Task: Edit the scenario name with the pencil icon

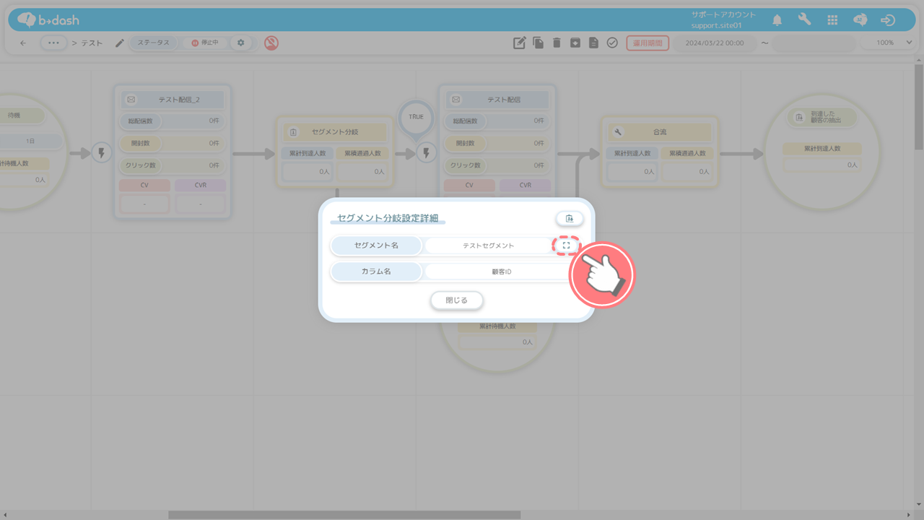Action: click(120, 43)
